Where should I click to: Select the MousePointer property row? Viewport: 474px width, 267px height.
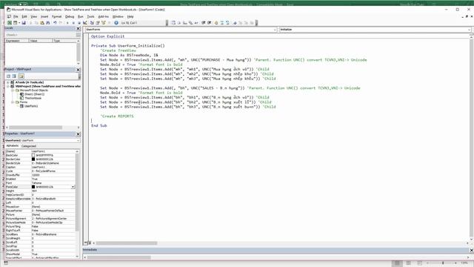point(40,211)
